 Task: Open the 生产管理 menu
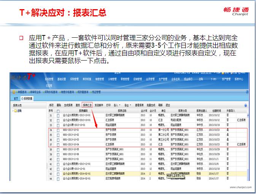163,79
